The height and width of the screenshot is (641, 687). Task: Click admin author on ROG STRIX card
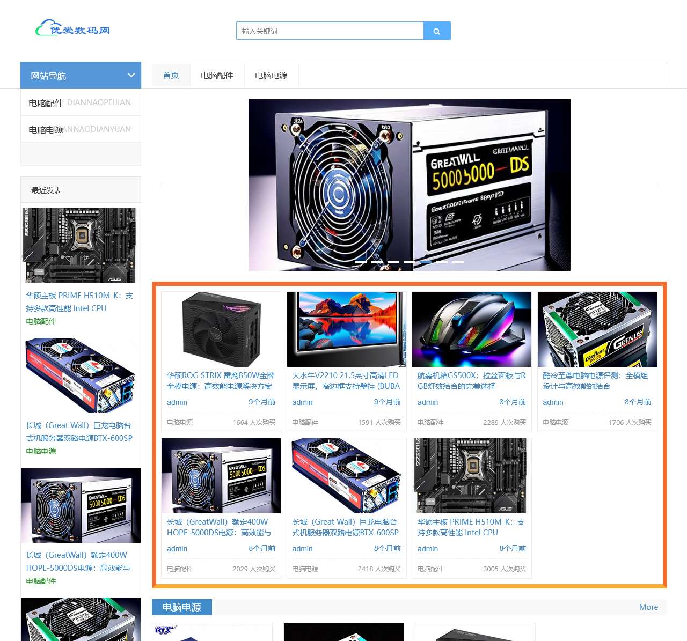pyautogui.click(x=177, y=402)
